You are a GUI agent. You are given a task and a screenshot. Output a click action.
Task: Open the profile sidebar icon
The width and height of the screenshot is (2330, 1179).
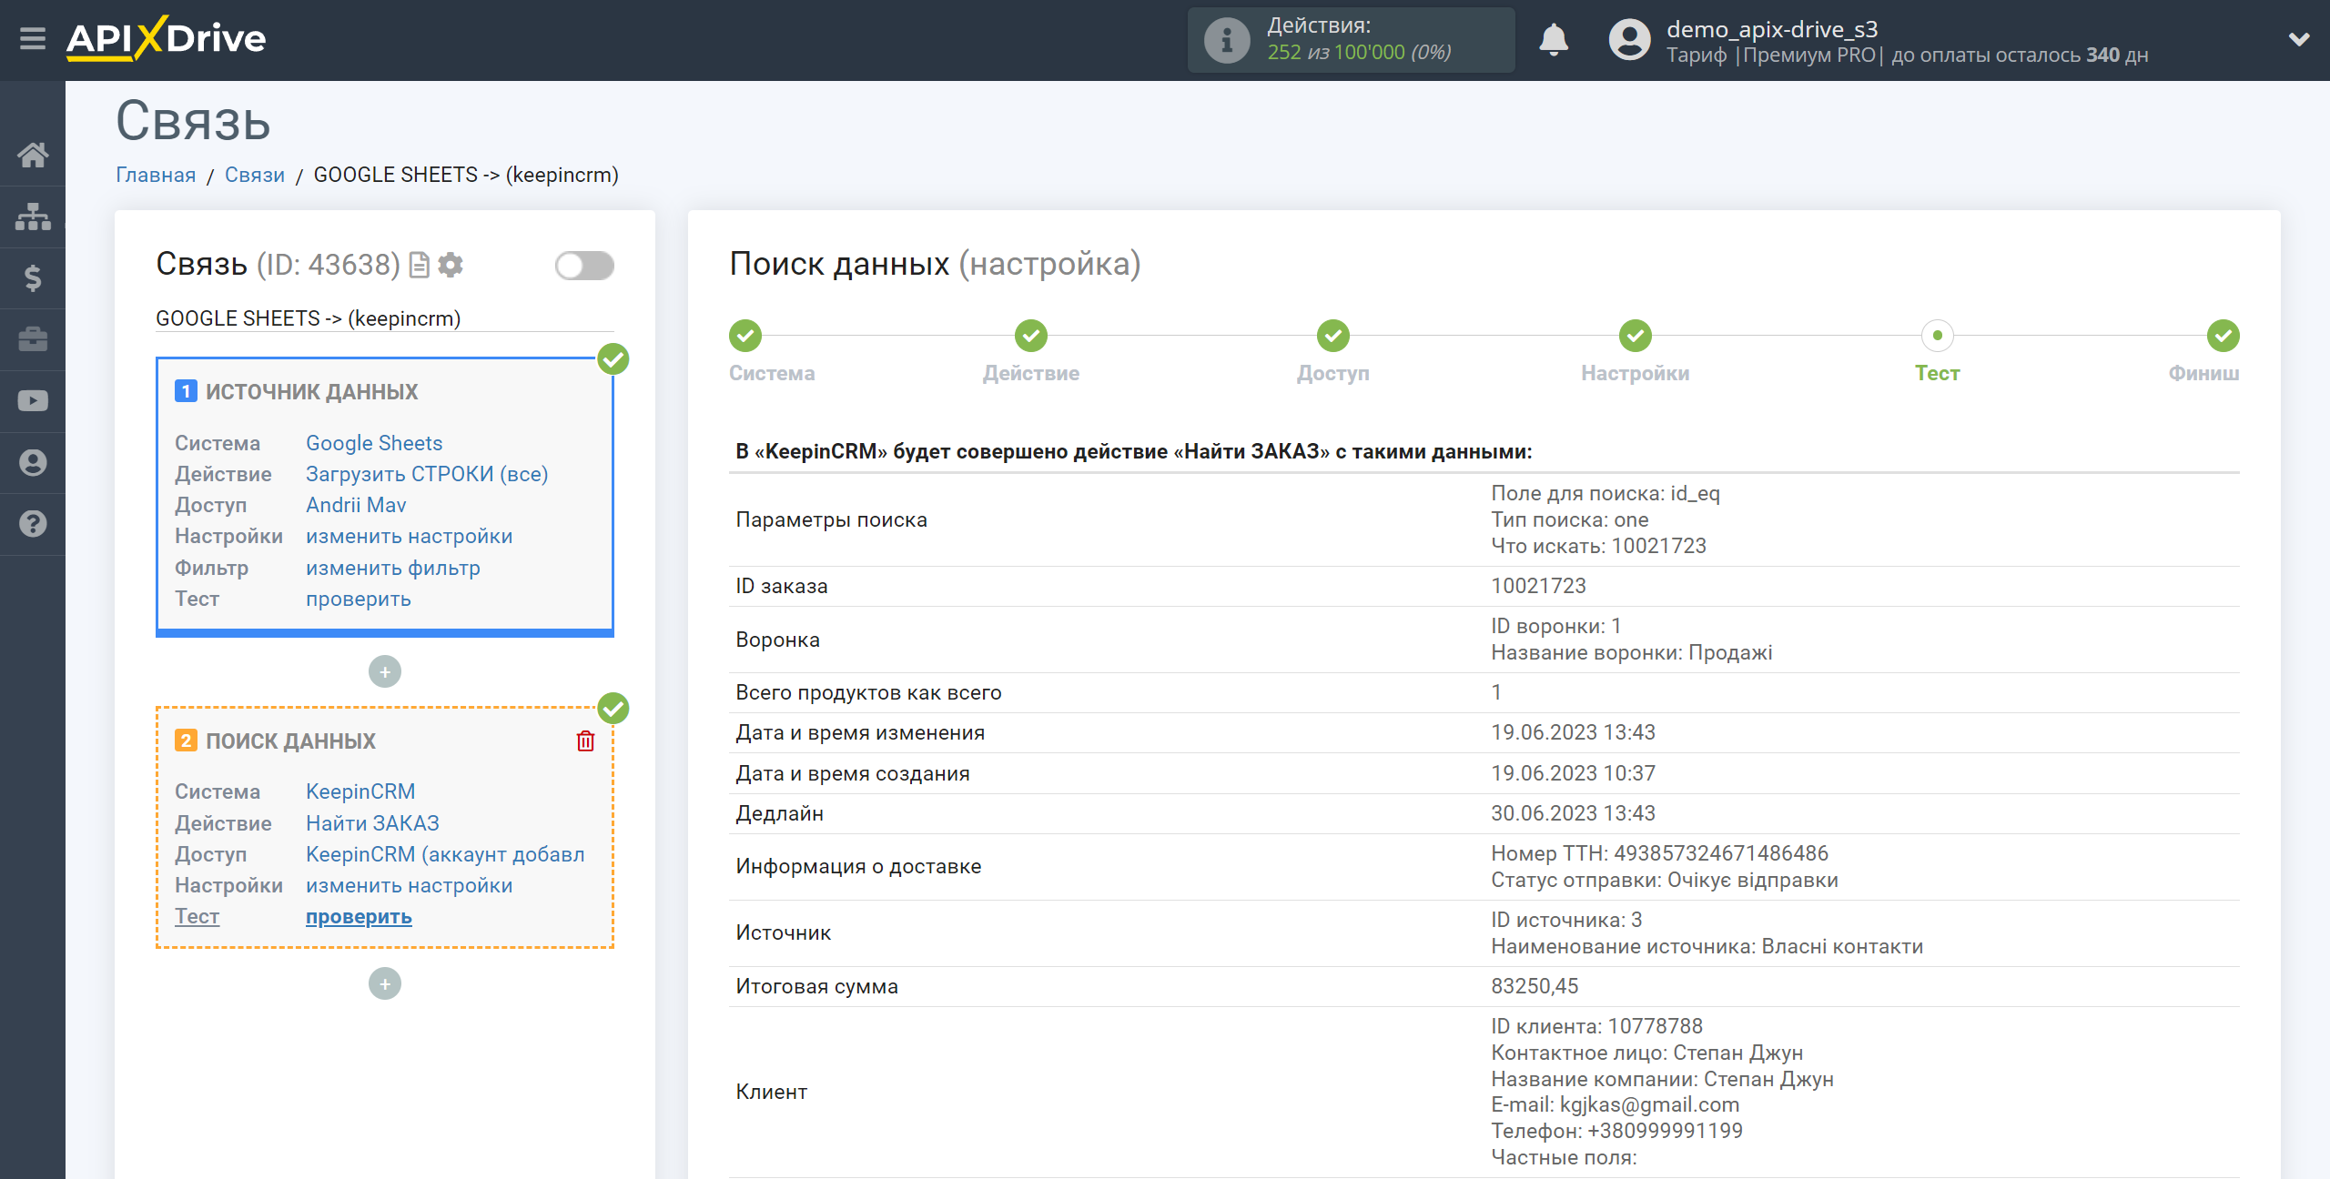(33, 462)
